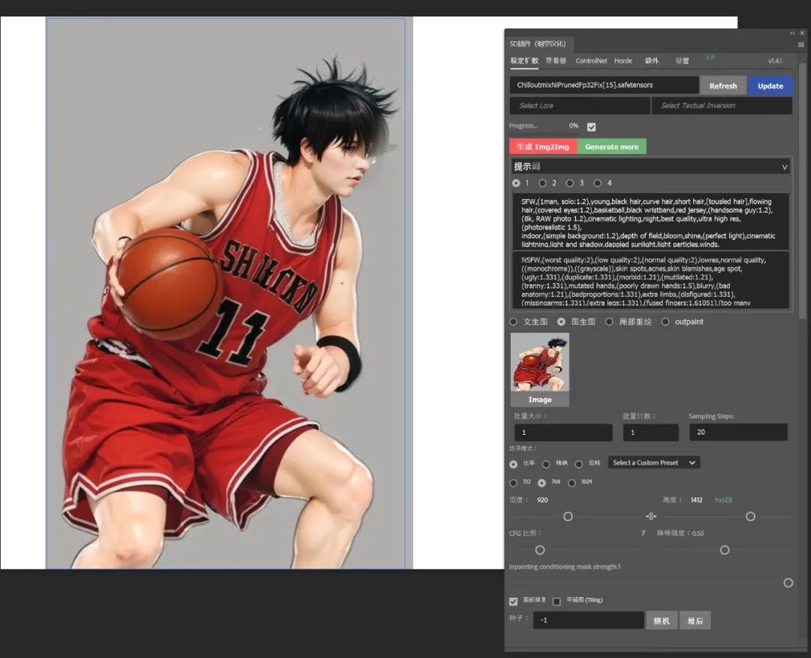
Task: Click the negative prompt text box
Action: coord(650,280)
